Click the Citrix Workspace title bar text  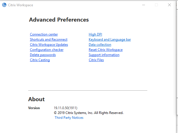pyautogui.click(x=20, y=5)
